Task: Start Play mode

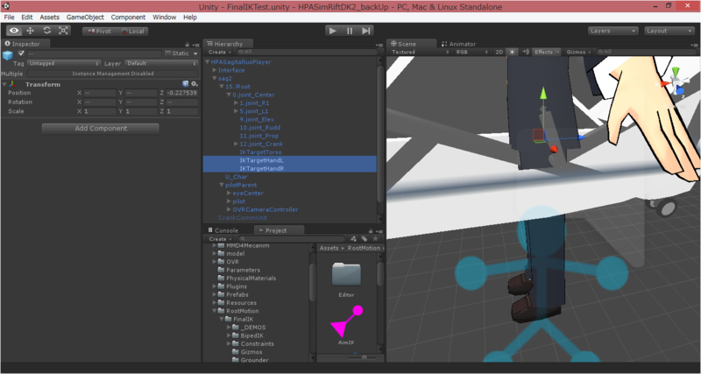Action: tap(333, 31)
